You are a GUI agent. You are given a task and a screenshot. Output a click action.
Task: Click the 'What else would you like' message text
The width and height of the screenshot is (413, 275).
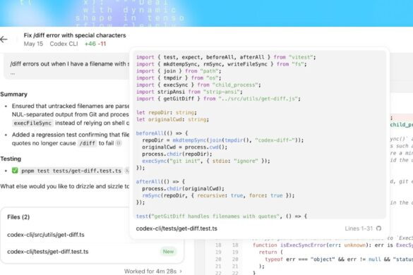pyautogui.click(x=66, y=186)
